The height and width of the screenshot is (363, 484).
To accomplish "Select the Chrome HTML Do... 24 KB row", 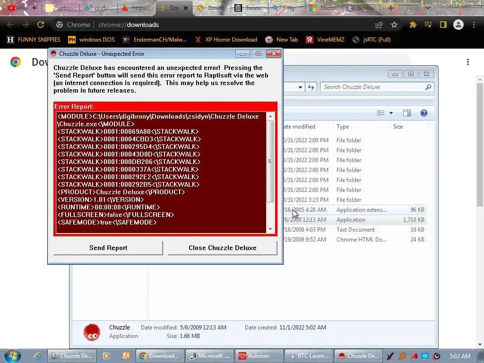I will (x=354, y=240).
